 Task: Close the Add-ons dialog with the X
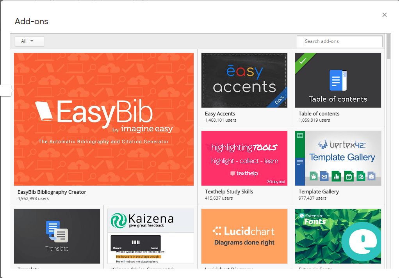[384, 15]
